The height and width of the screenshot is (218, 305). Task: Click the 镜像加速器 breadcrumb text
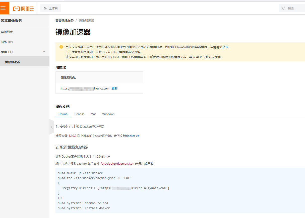[x=86, y=21]
